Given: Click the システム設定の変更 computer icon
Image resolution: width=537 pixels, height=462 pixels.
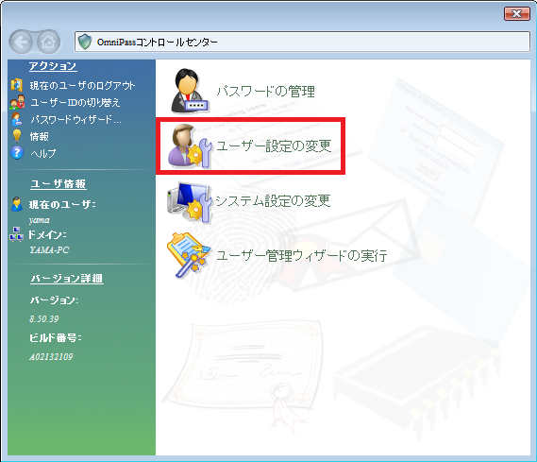Looking at the screenshot, I should tap(190, 202).
